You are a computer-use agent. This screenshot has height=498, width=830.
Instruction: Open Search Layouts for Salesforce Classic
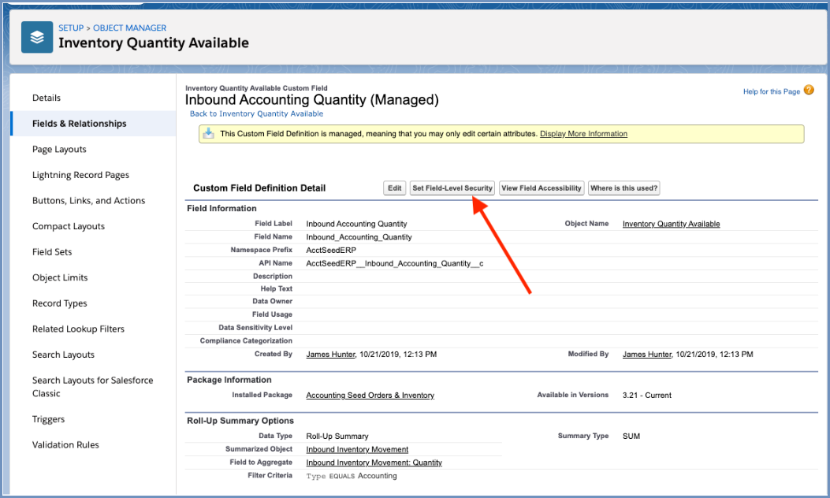click(x=93, y=387)
